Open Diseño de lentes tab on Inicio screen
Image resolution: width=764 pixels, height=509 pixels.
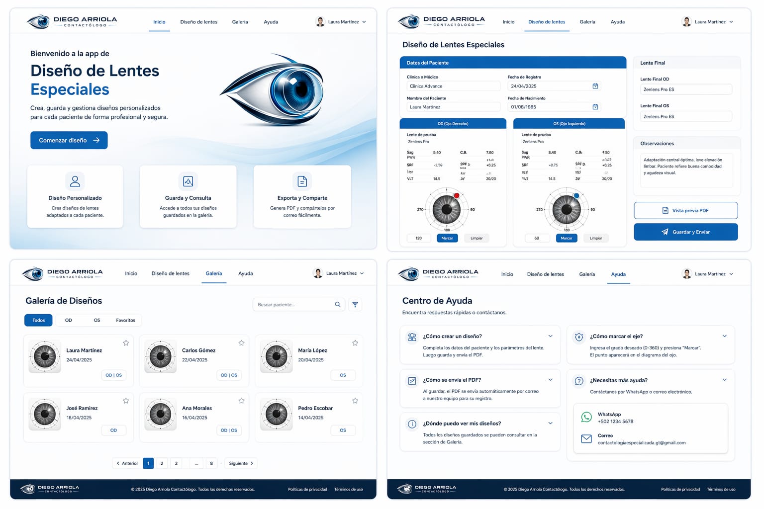tap(198, 22)
